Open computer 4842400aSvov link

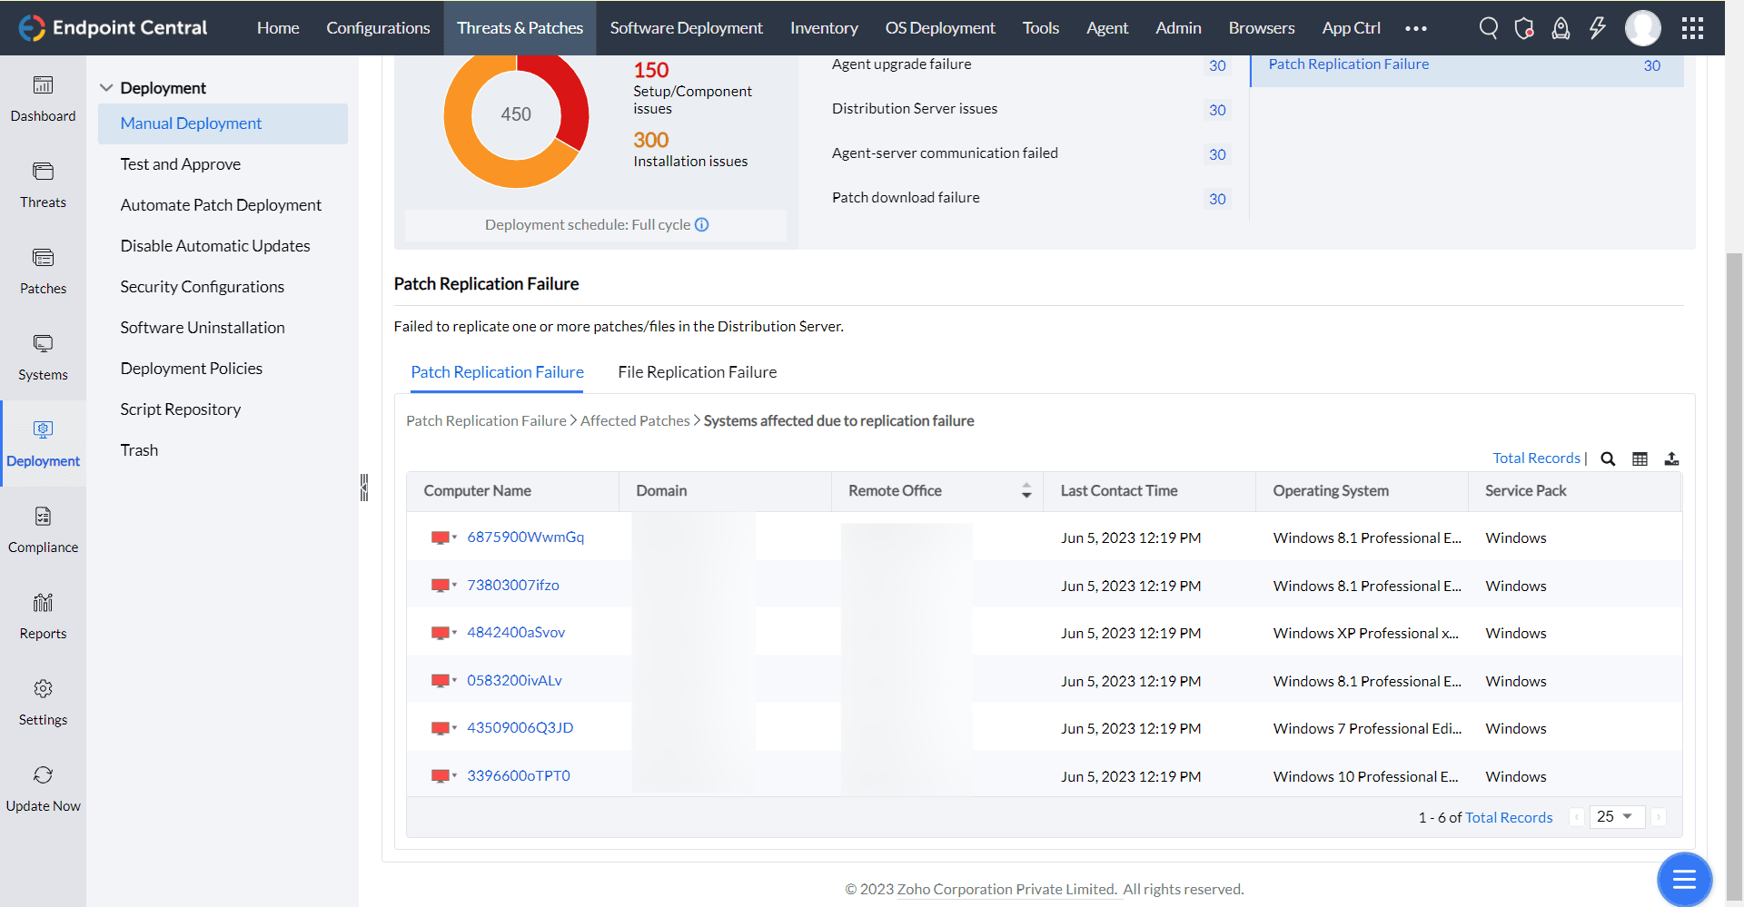516,633
